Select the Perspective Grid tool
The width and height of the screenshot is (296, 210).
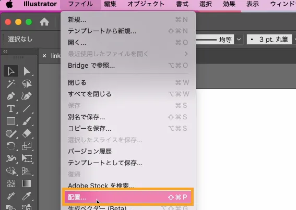(27, 171)
